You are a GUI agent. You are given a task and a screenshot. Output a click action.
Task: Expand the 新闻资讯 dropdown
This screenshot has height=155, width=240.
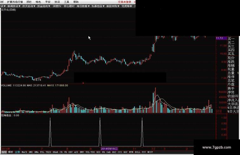pos(14,6)
